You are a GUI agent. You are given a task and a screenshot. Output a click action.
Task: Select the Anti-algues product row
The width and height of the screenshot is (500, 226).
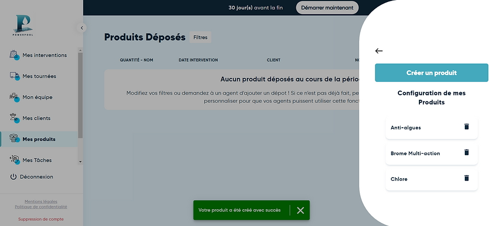tap(432, 128)
